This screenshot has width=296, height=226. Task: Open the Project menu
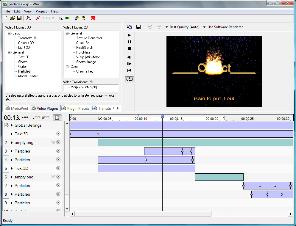click(41, 11)
